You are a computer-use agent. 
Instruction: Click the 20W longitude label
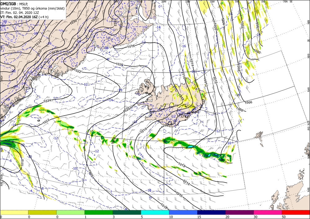164,2
